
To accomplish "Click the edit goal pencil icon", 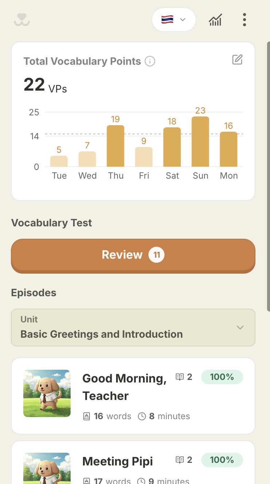I will 237,60.
